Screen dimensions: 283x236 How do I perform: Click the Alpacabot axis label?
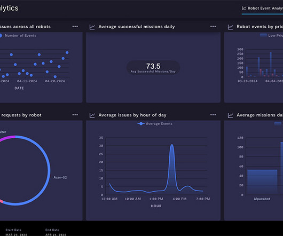pos(262,199)
